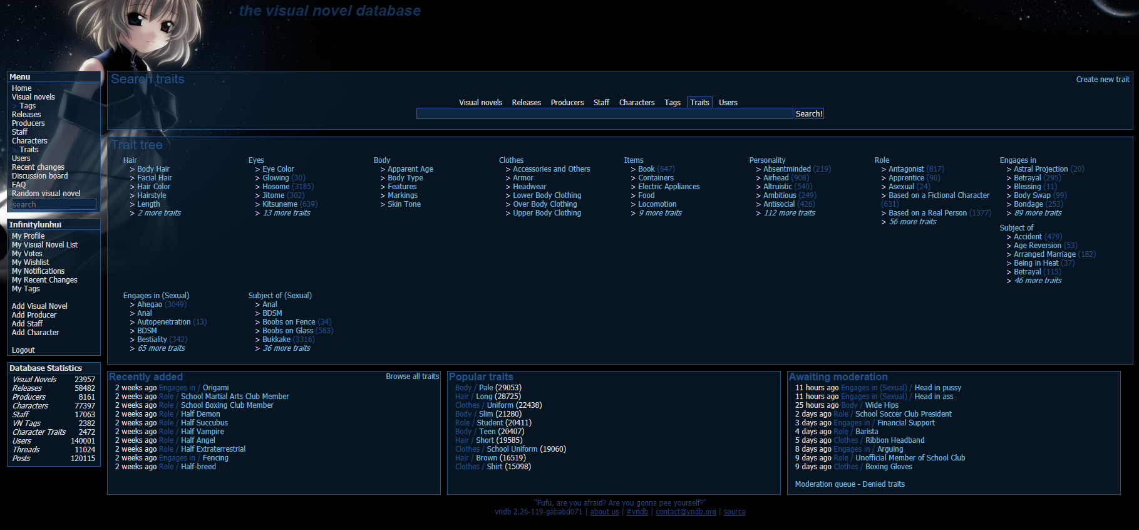The image size is (1139, 530).
Task: Click Logout in the user menu
Action: 23,350
